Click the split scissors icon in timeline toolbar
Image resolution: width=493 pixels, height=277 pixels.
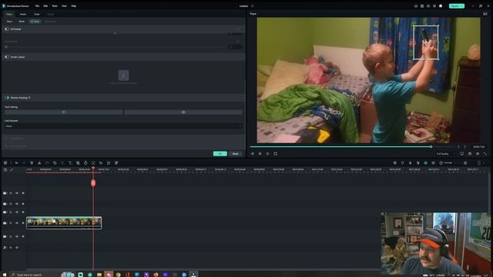coord(39,163)
